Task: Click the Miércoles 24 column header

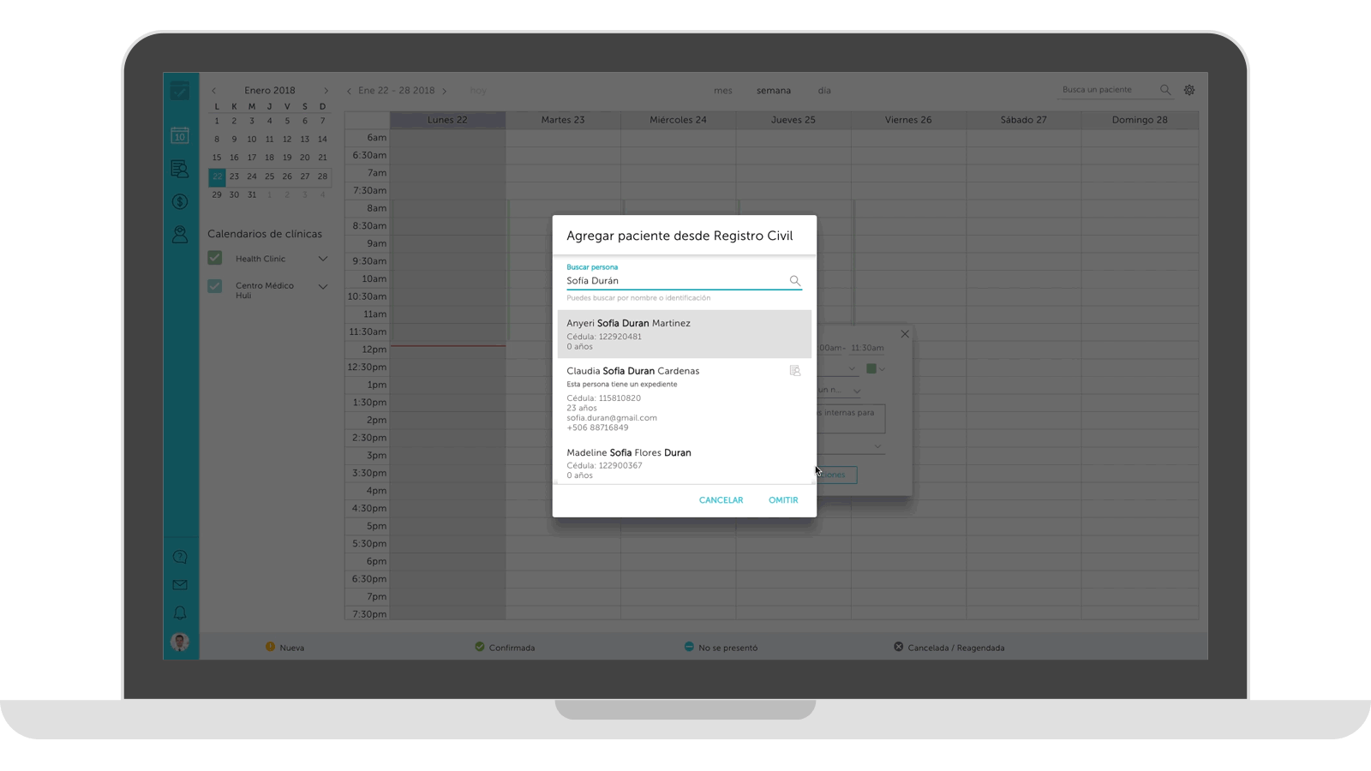Action: tap(678, 120)
